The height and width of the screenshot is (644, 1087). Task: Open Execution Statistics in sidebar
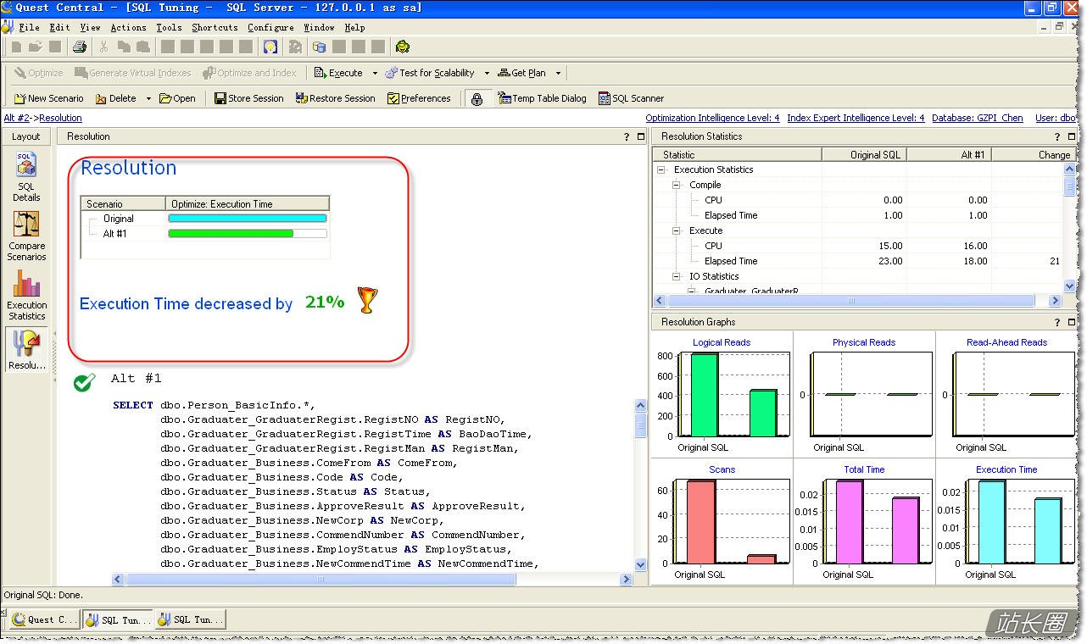point(26,296)
